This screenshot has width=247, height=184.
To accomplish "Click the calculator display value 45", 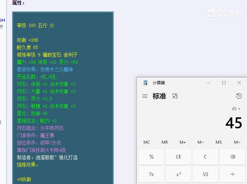I will pos(234,123).
